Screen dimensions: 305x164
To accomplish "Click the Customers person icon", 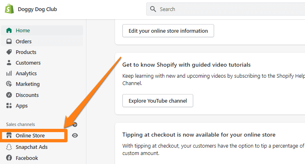I will [x=9, y=63].
